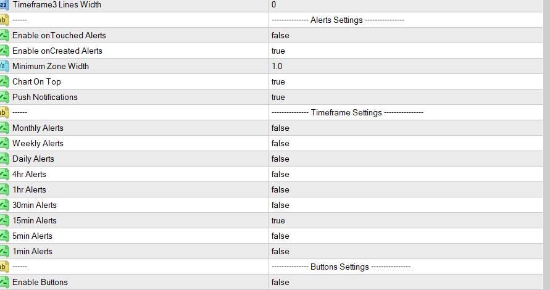Click the icon next to 15min Alerts
550x290 pixels.
coord(4,221)
